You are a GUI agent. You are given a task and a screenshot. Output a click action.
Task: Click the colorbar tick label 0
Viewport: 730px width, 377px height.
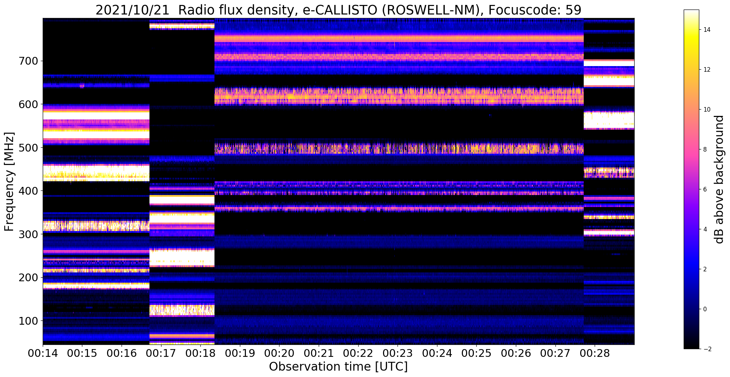coord(705,309)
